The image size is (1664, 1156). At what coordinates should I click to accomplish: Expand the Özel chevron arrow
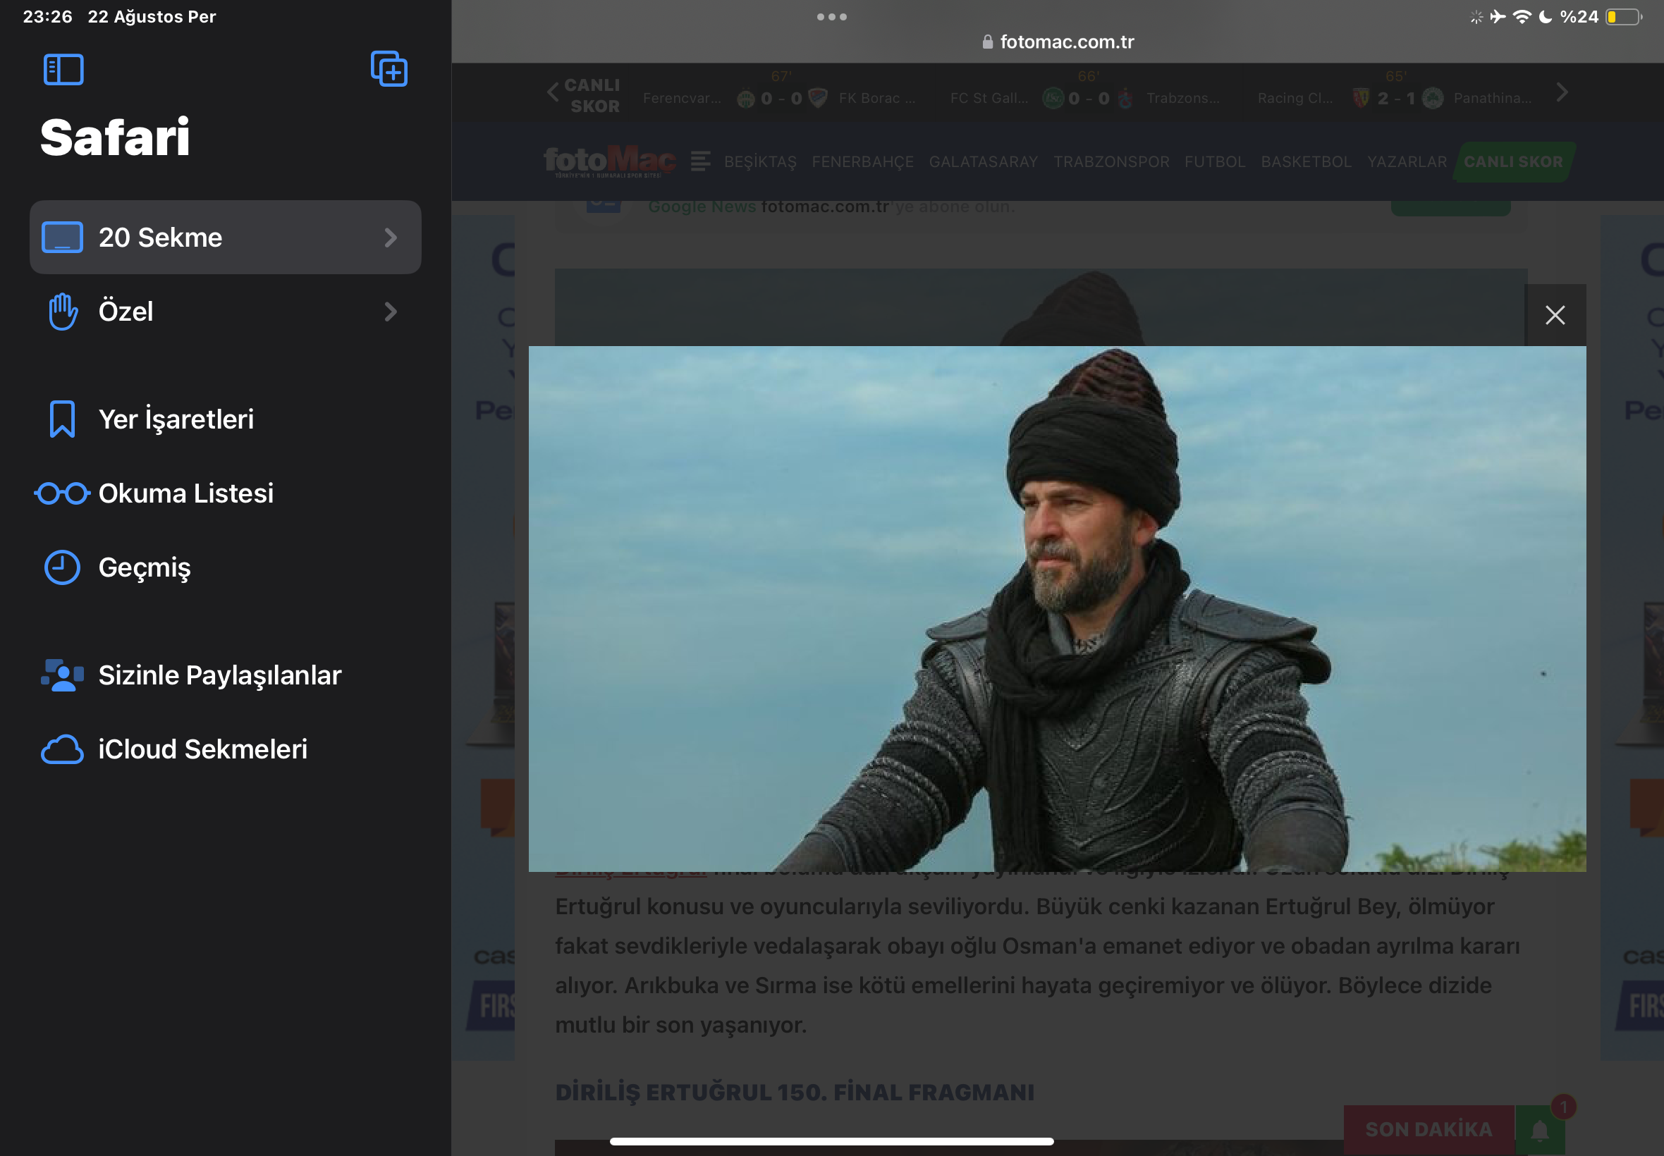tap(391, 312)
